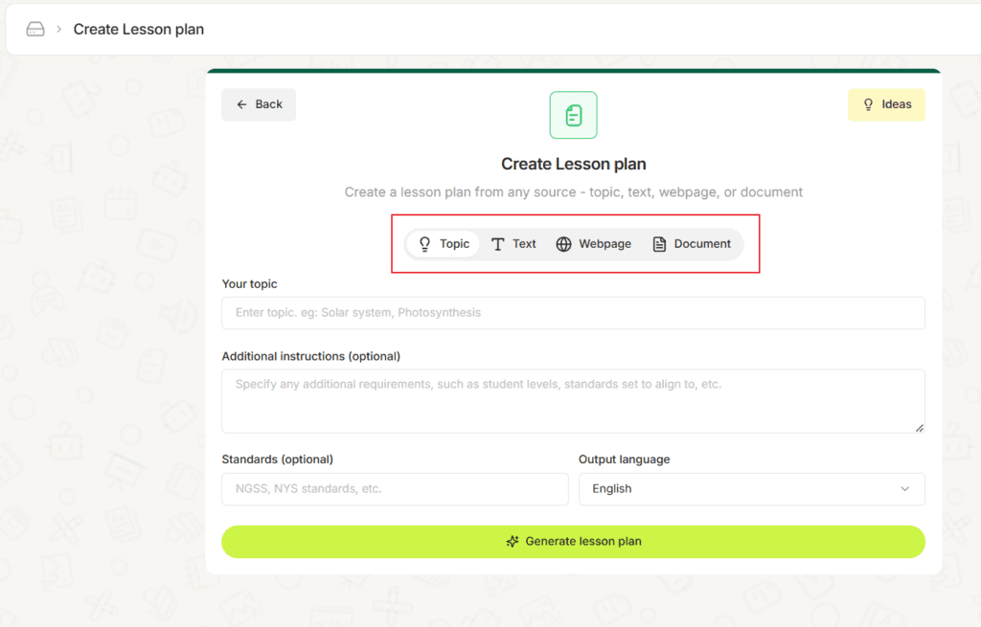
Task: Click the lightbulb icon in Ideas button
Action: pos(869,104)
